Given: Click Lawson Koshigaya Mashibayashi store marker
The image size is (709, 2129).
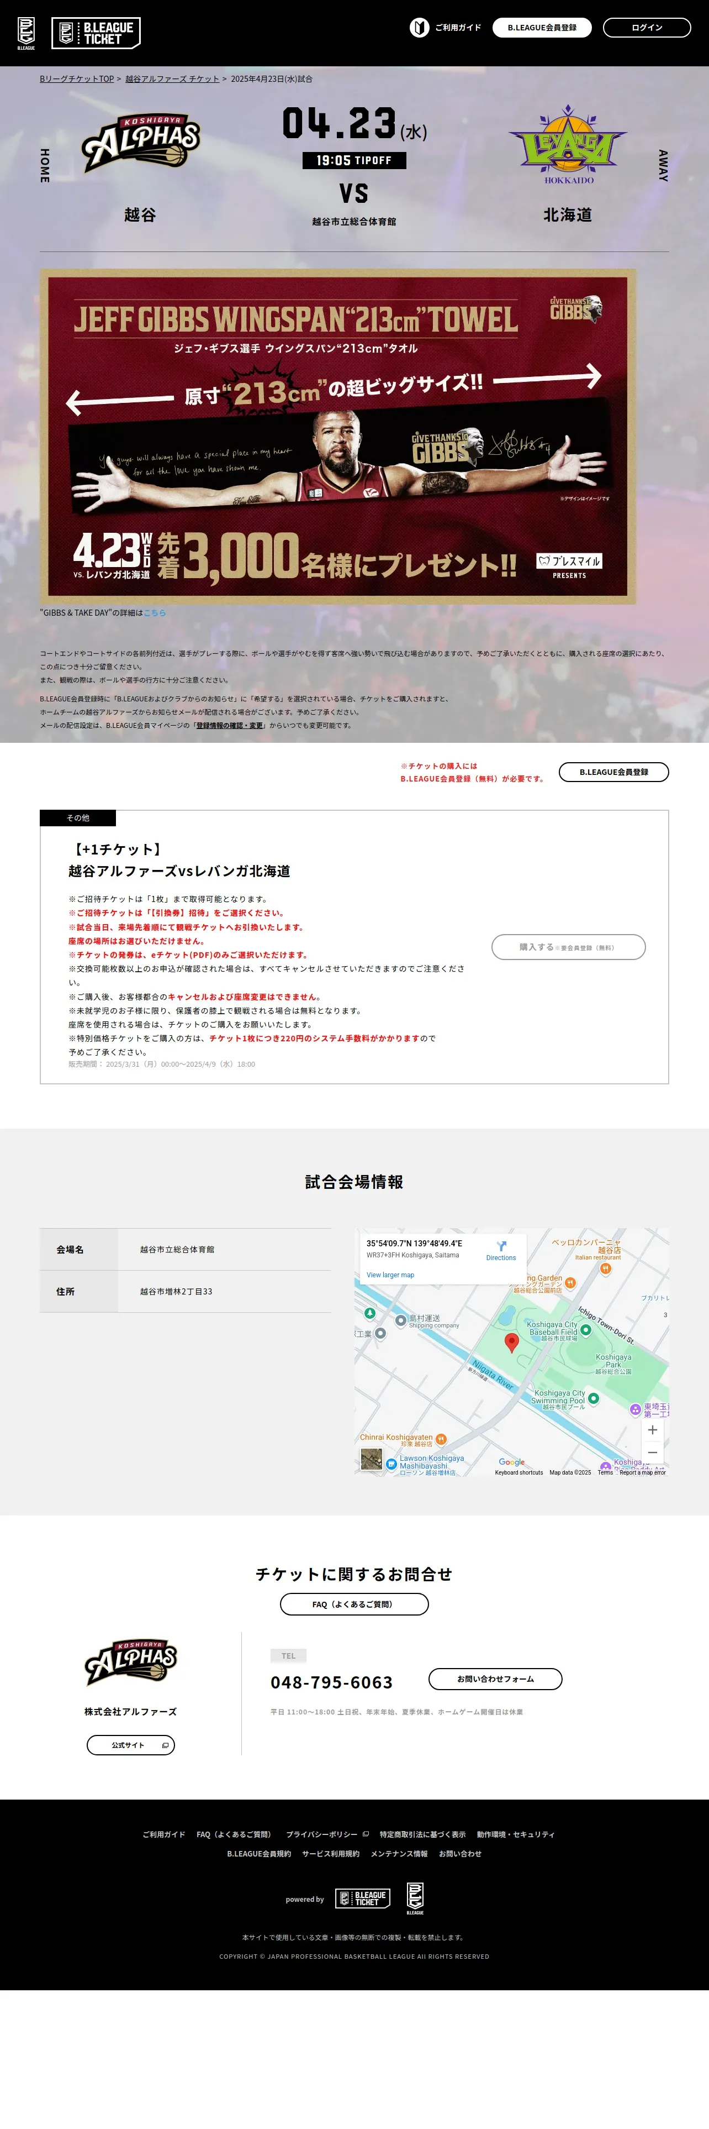Looking at the screenshot, I should click(392, 1464).
